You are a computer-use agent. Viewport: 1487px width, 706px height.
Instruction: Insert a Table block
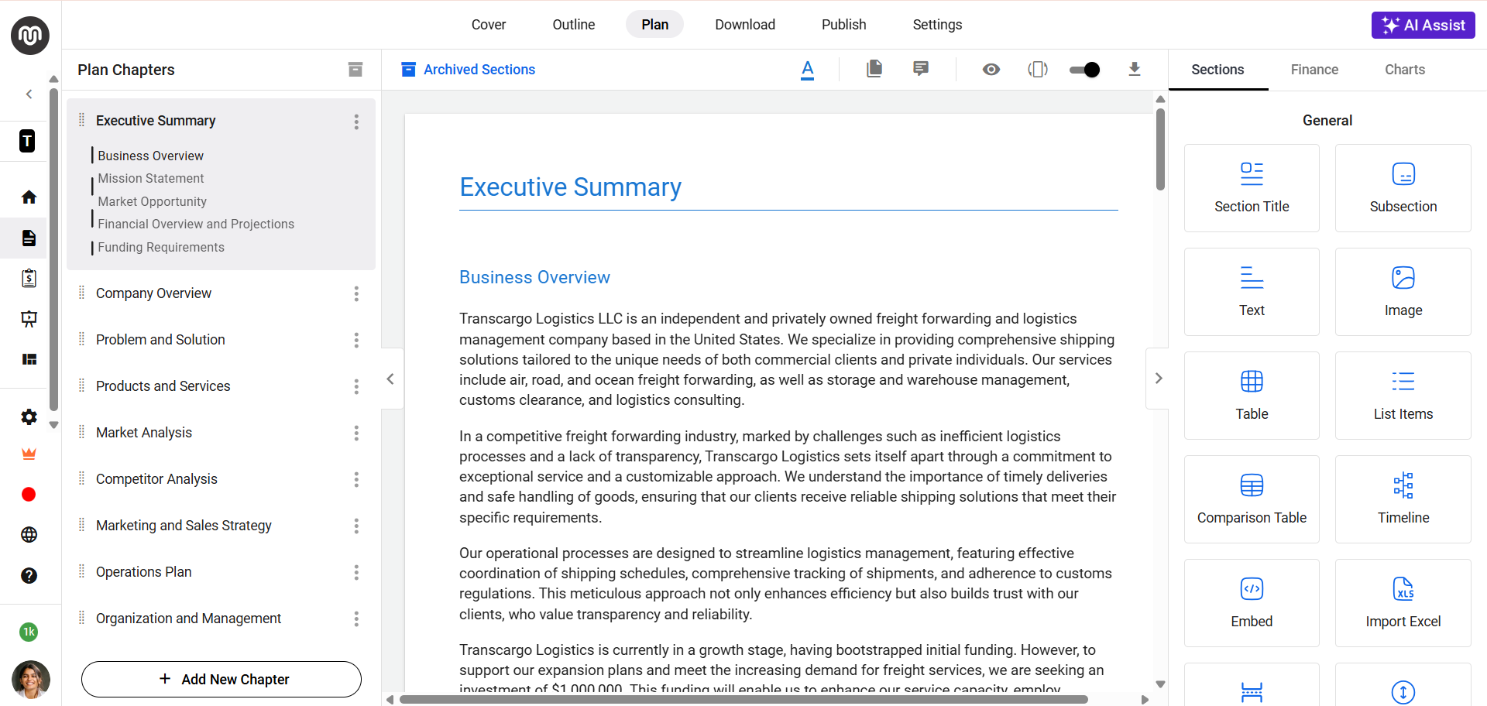[x=1252, y=396]
